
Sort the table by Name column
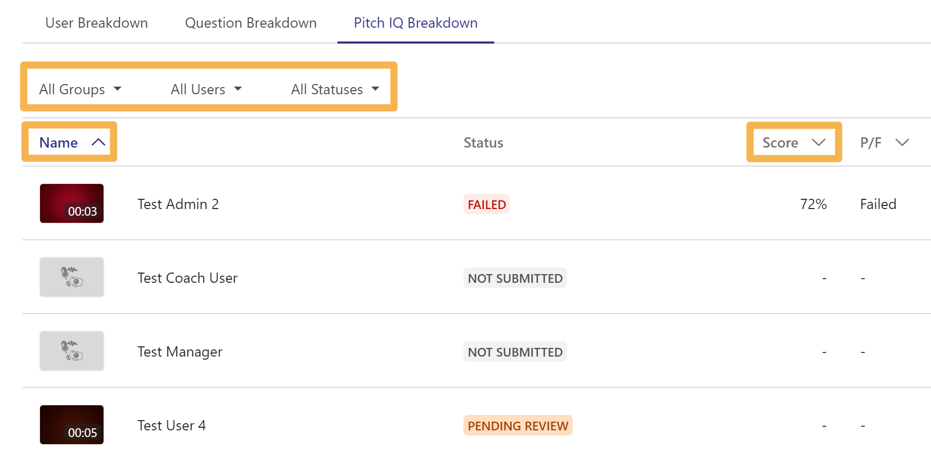[x=59, y=142]
